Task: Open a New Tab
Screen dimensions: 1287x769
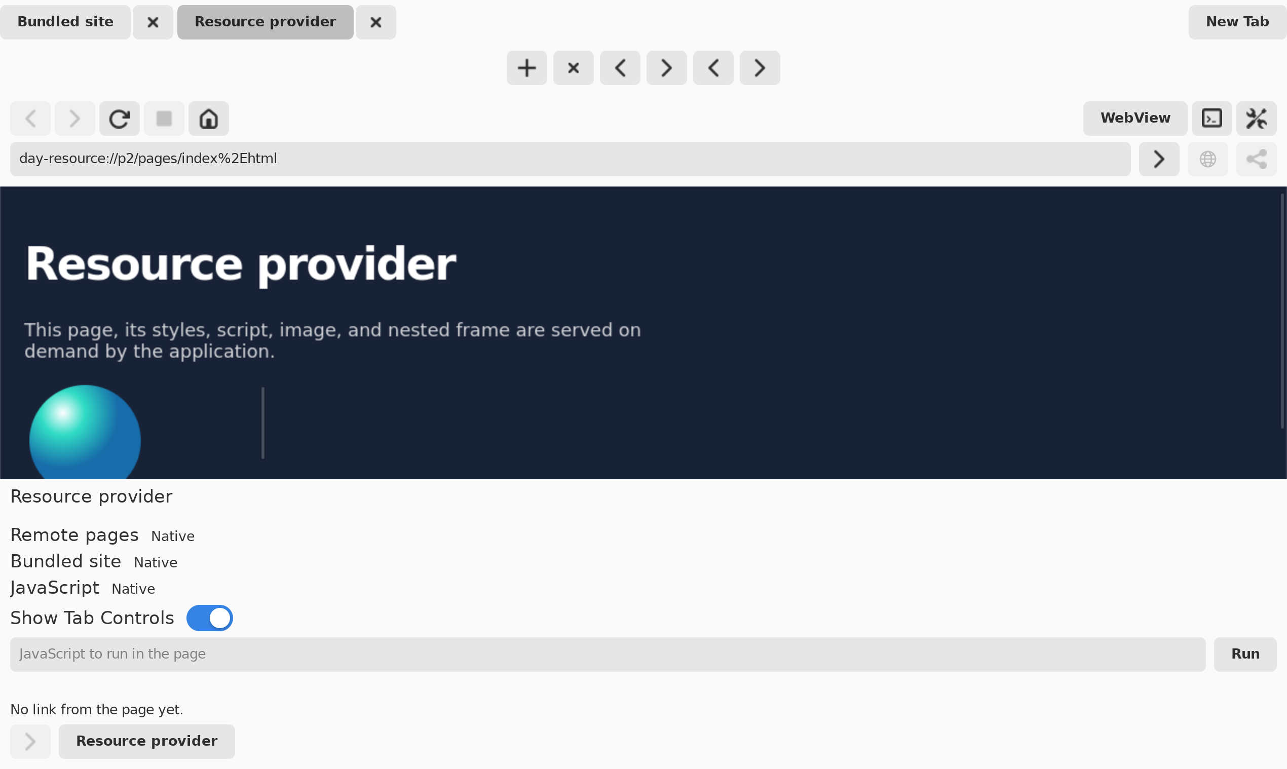Action: [1237, 22]
